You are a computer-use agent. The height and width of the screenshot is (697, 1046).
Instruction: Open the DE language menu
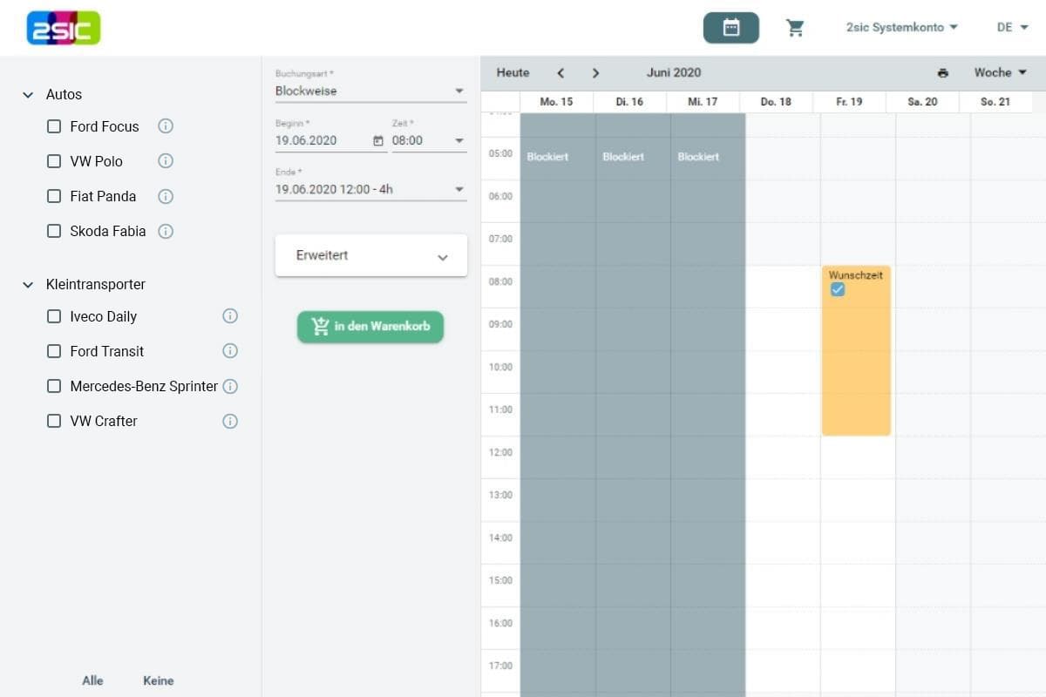[1012, 28]
